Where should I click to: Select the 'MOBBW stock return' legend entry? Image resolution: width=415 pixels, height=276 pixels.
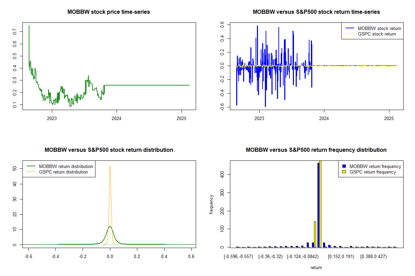379,28
